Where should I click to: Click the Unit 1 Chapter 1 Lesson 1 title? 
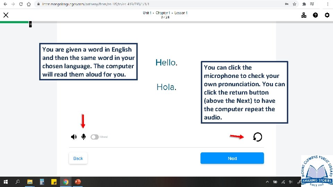coord(165,13)
